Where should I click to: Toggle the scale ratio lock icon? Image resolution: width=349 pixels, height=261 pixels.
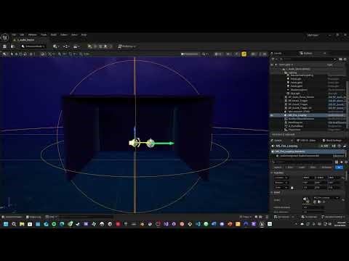(x=292, y=188)
